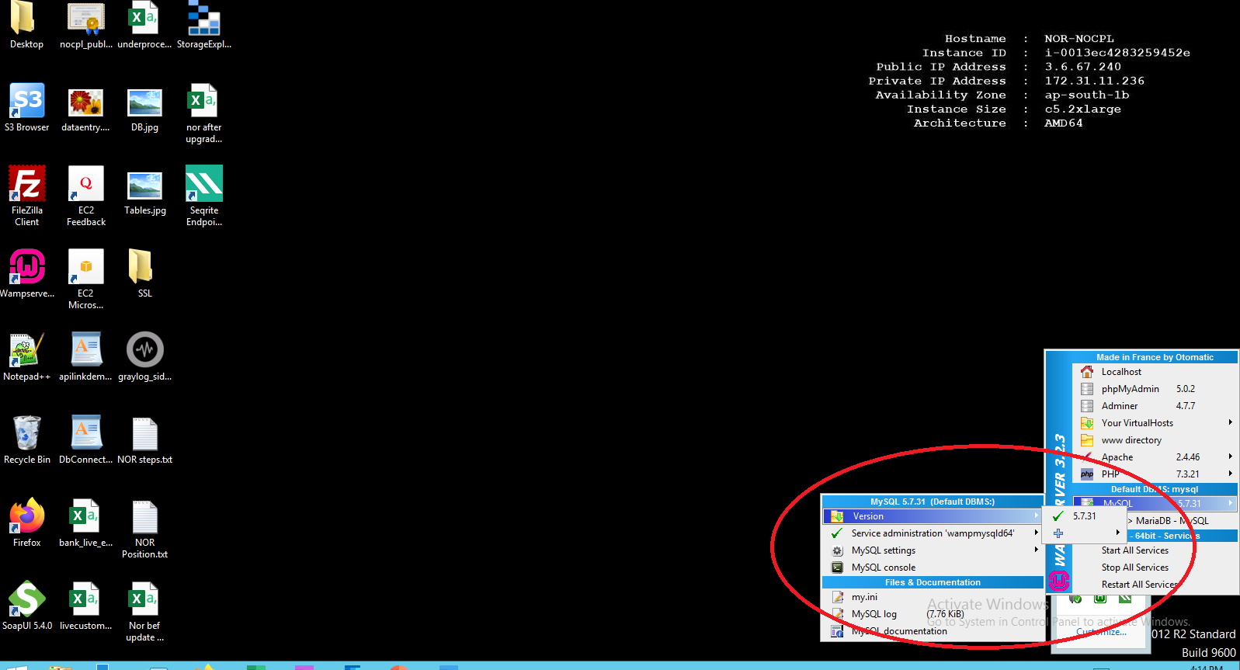The height and width of the screenshot is (670, 1240).
Task: Click the Localhost house icon
Action: [x=1087, y=372]
